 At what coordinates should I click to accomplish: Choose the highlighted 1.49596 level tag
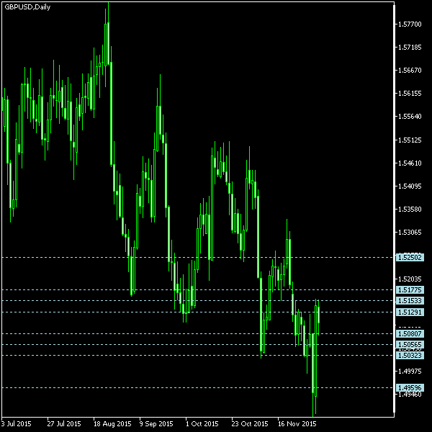(x=410, y=387)
